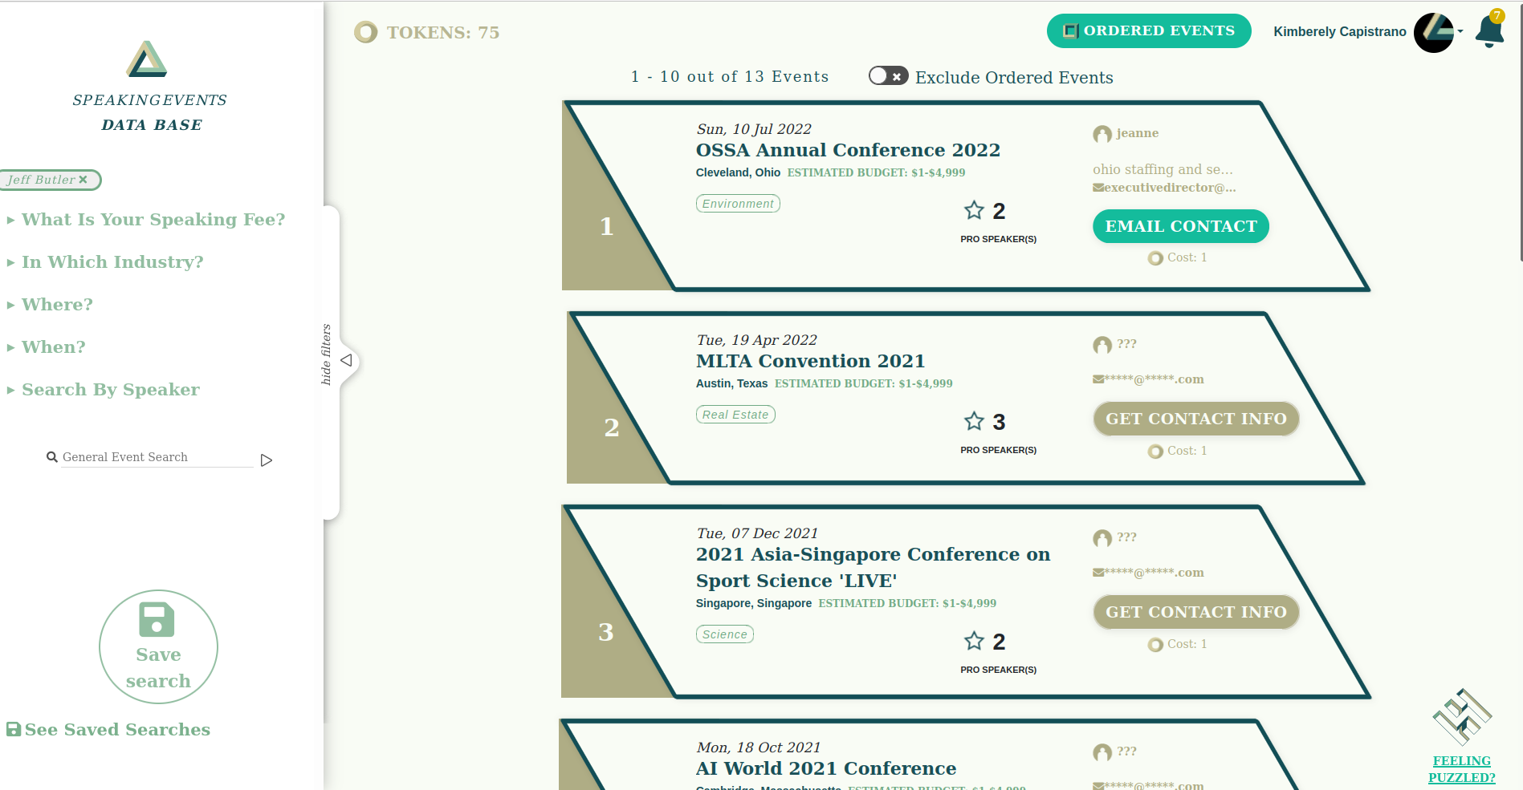Click the Science tag

(x=724, y=634)
